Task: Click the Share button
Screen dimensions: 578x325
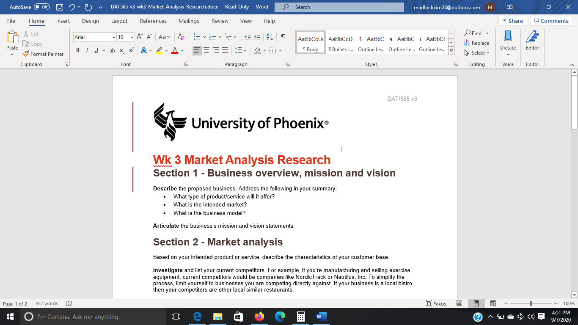Action: [x=512, y=20]
